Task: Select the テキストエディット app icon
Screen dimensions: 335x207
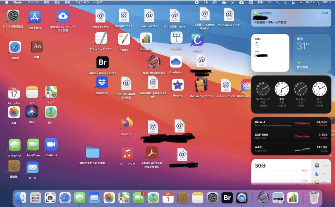Action: point(101,38)
